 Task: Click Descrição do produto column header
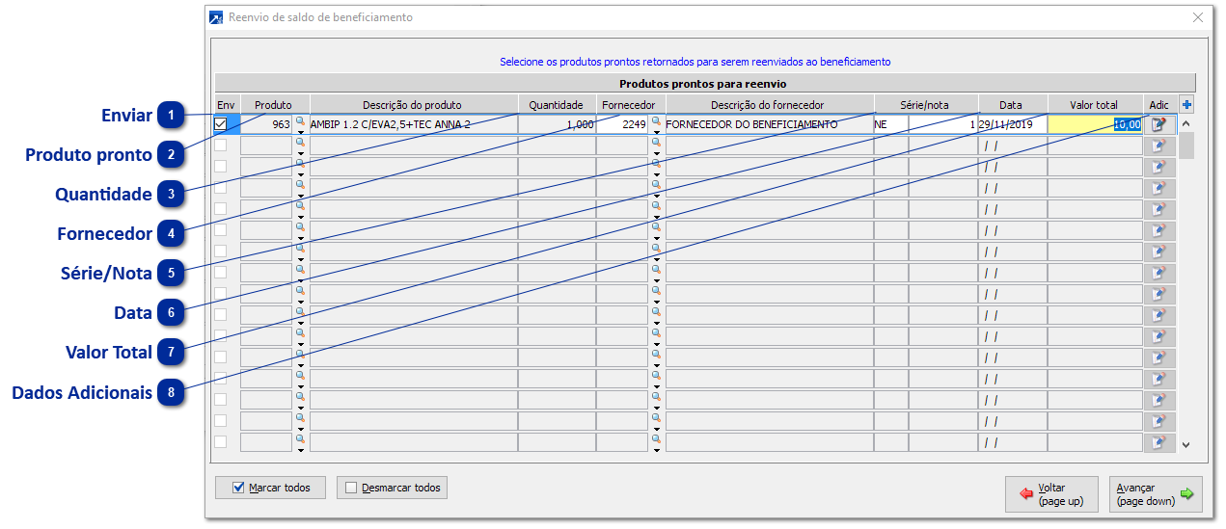(413, 104)
